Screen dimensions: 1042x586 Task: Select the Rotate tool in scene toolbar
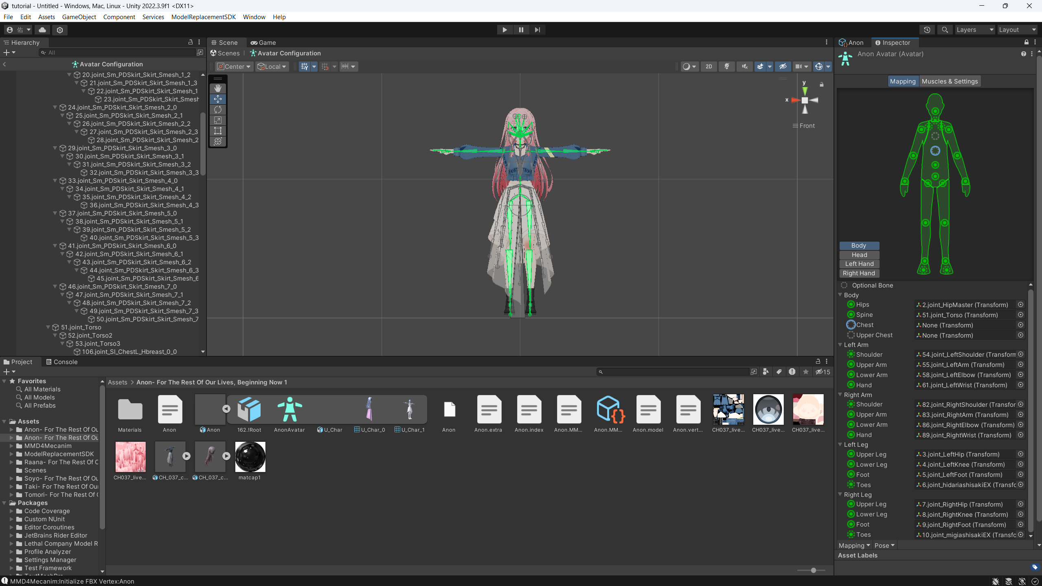[x=218, y=110]
